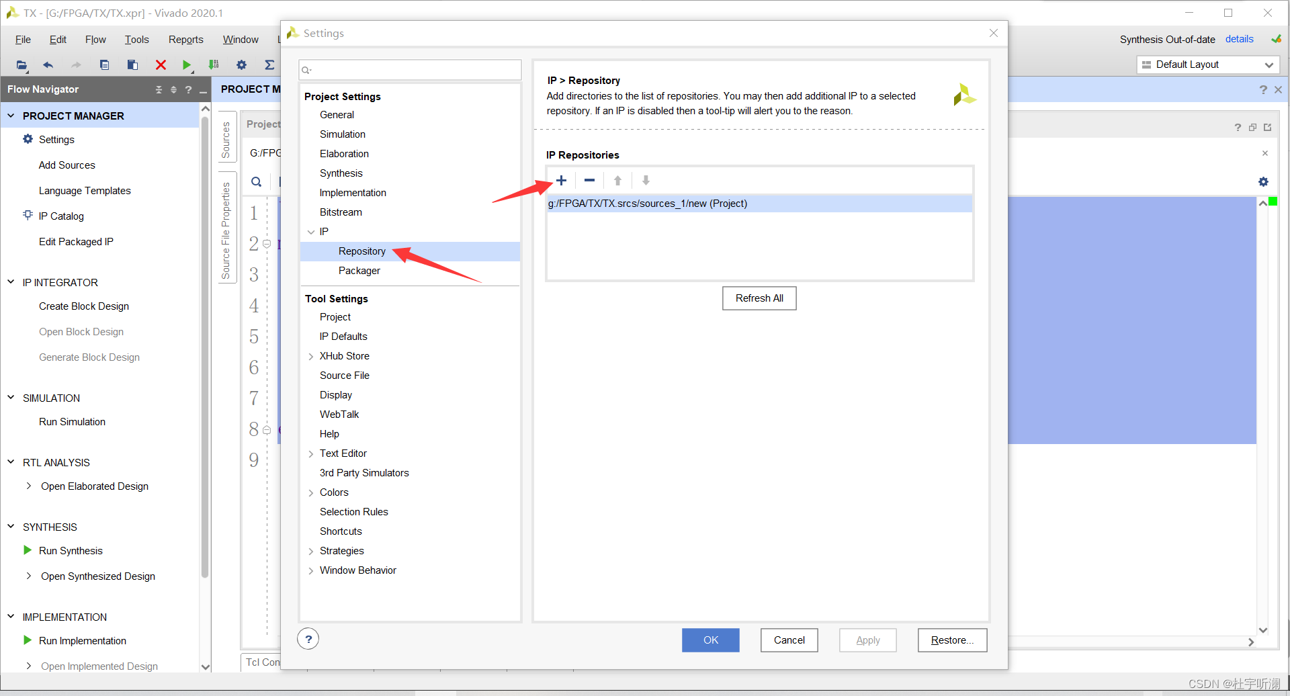
Task: Add a new IP repository with plus
Action: click(562, 180)
